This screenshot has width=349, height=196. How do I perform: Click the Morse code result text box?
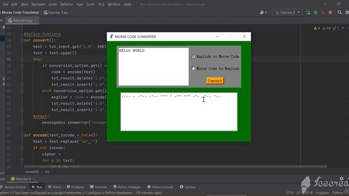coord(179,112)
